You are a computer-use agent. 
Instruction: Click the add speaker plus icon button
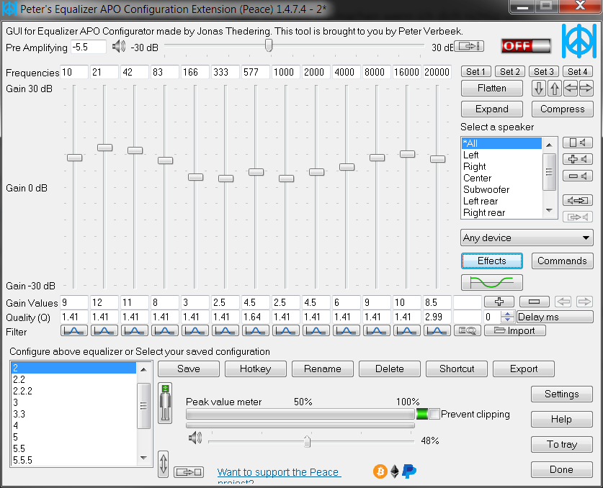[578, 159]
